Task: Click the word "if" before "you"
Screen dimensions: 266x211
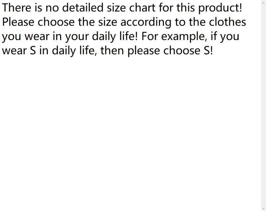Action: (213, 36)
